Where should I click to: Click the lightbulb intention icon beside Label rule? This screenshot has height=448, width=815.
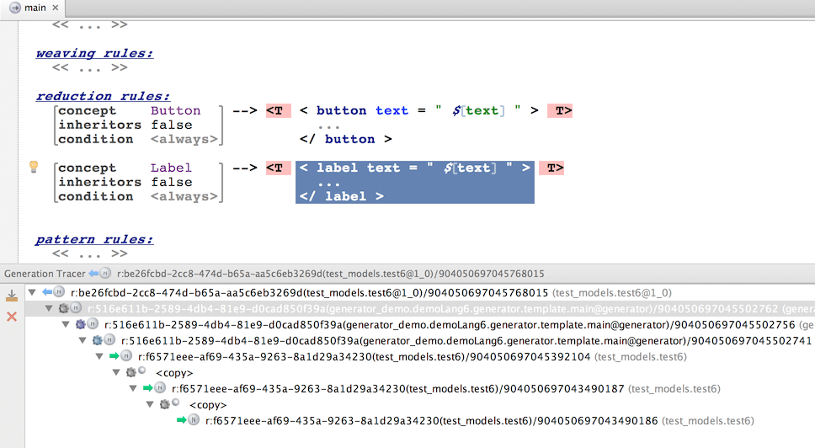pos(35,167)
